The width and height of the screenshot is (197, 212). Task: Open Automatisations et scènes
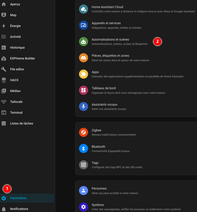[136, 42]
